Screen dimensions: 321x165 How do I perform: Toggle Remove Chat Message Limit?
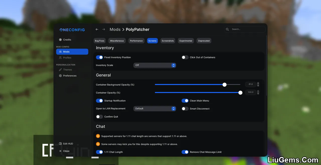(185, 152)
